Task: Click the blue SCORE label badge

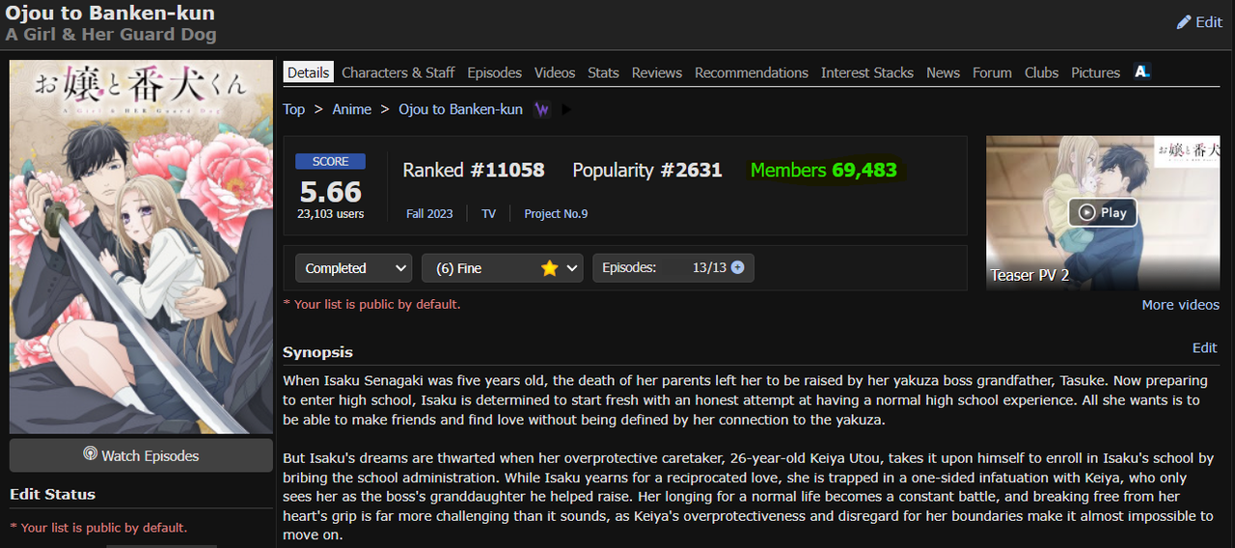Action: tap(330, 161)
